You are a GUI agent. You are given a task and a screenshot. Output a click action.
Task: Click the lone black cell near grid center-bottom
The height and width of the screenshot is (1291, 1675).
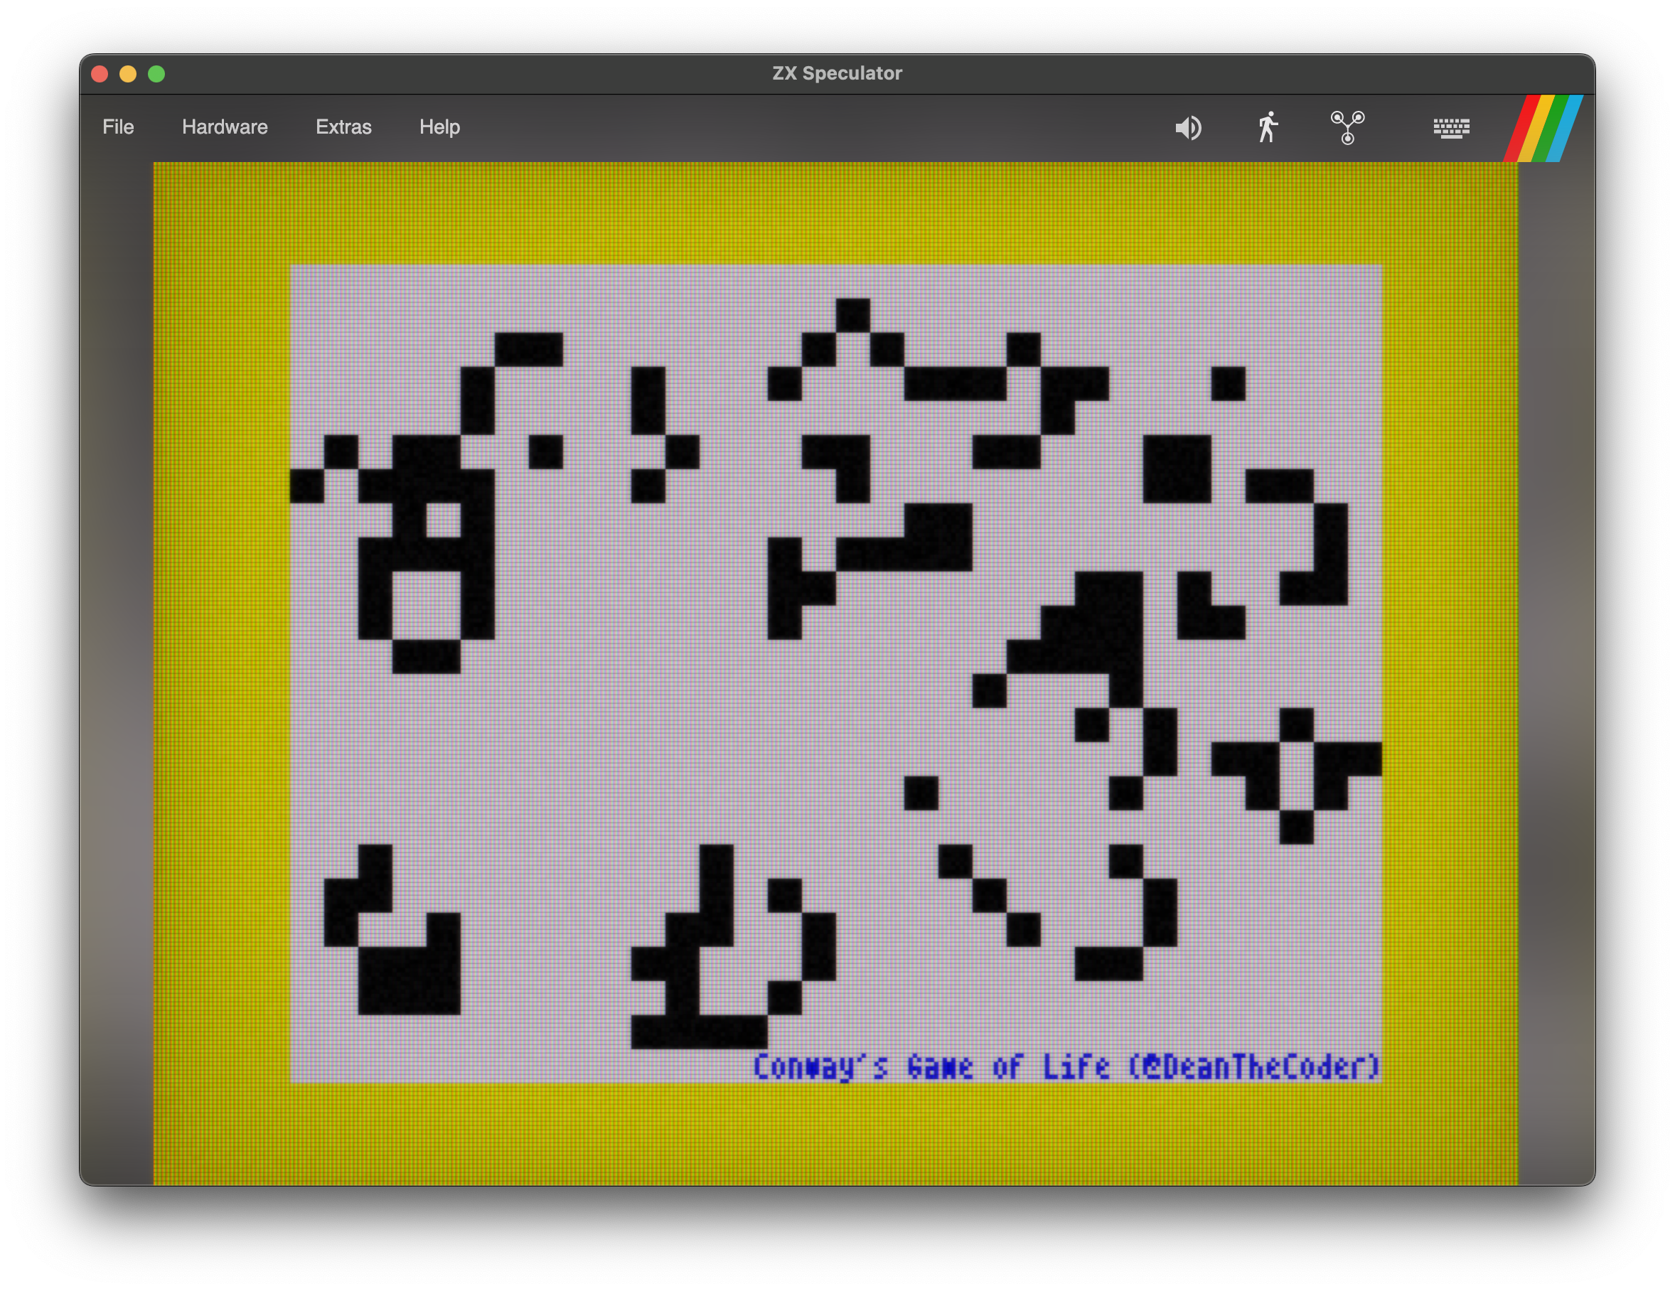click(x=921, y=793)
